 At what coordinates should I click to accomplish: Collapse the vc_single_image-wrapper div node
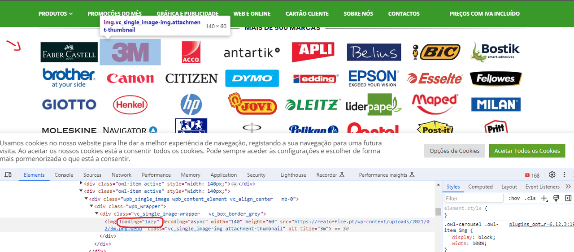pos(96,214)
